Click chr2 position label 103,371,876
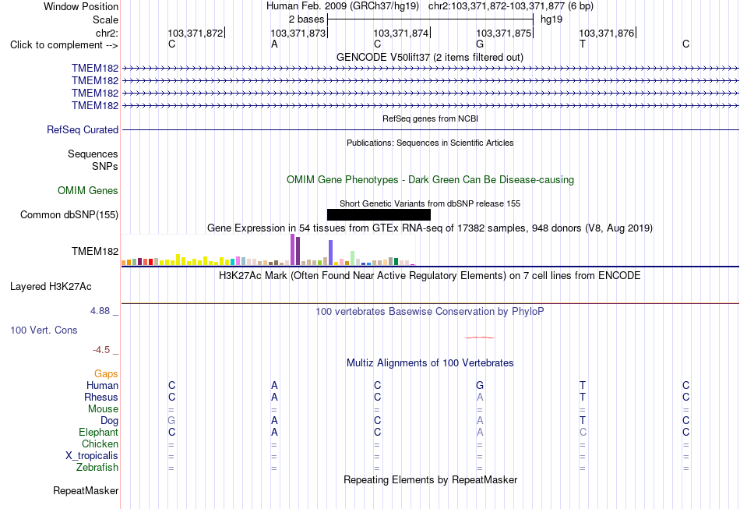This screenshot has width=740, height=509. 607,33
